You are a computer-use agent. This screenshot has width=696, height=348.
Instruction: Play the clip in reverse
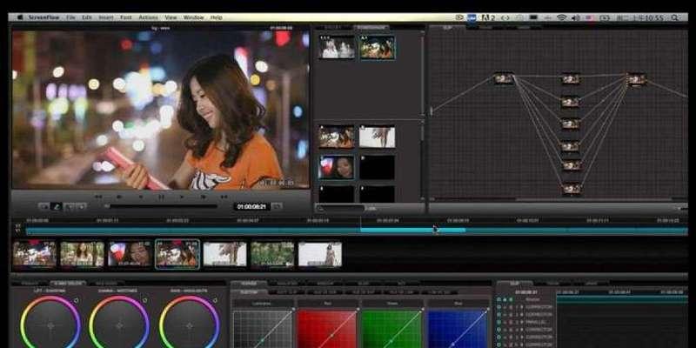tap(141, 197)
